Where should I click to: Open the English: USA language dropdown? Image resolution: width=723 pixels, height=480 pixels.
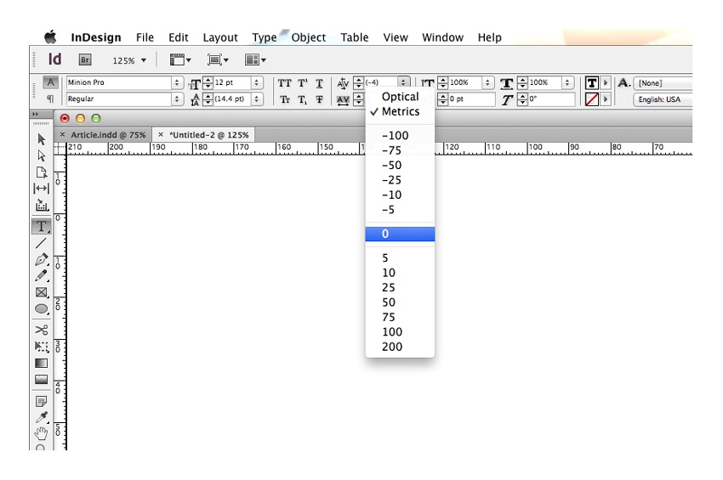pyautogui.click(x=663, y=99)
